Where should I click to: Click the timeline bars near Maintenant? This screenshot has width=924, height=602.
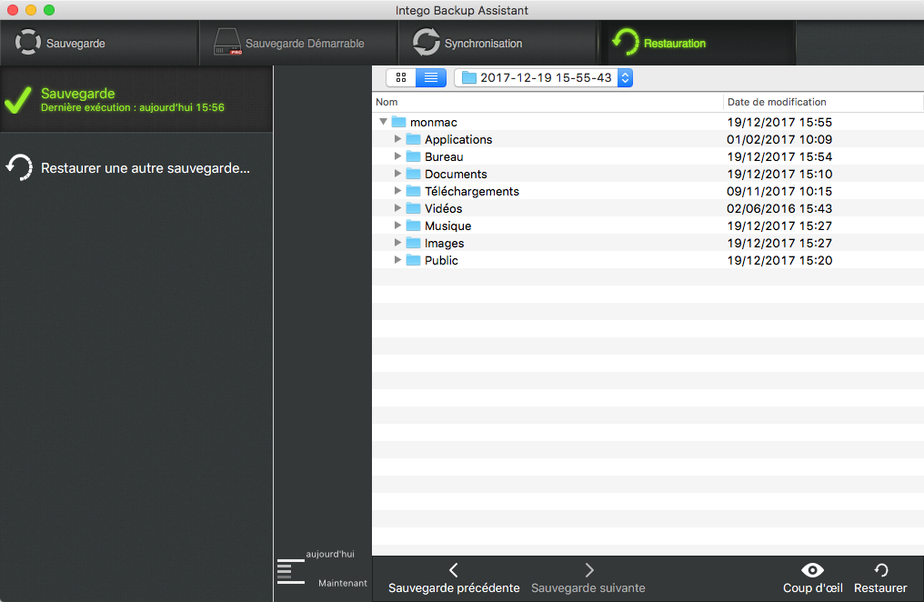[x=291, y=572]
